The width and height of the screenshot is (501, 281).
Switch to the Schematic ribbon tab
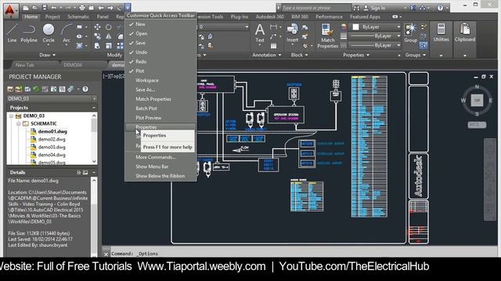point(78,16)
